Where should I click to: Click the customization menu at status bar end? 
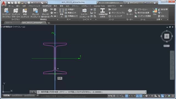pos(173,96)
